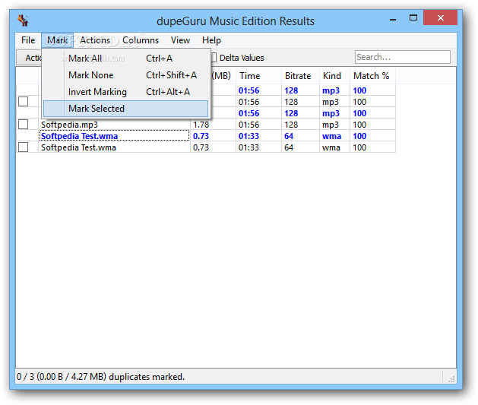Viewport: 478px width, 405px height.
Task: Choose Mark All from the menu
Action: [x=125, y=59]
